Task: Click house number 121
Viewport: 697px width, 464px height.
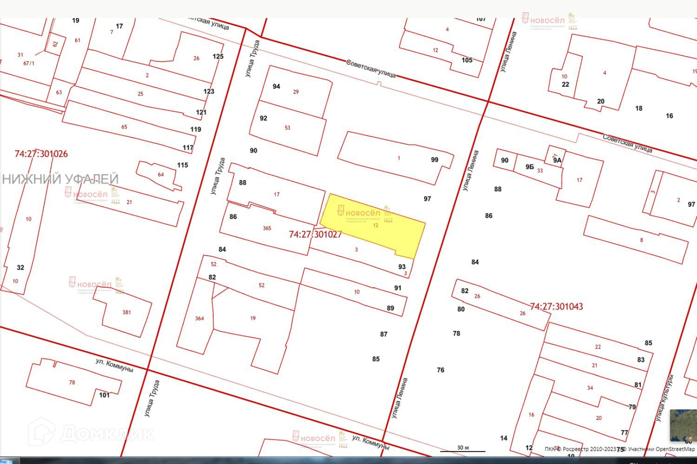Action: 201,112
